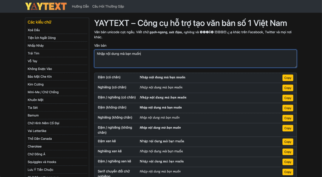The height and width of the screenshot is (177, 322).
Task: Click the YAYTEXT logo in the header
Action: (x=46, y=6)
